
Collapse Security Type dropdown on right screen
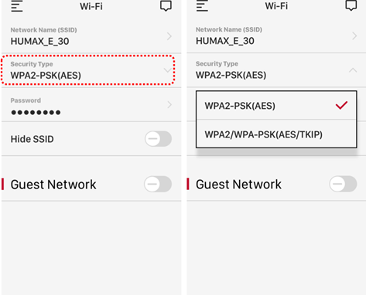click(353, 70)
